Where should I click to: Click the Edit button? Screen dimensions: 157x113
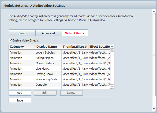click(x=45, y=93)
